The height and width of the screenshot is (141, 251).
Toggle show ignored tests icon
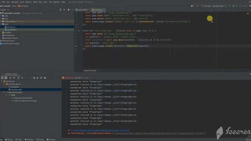pyautogui.click(x=6, y=78)
